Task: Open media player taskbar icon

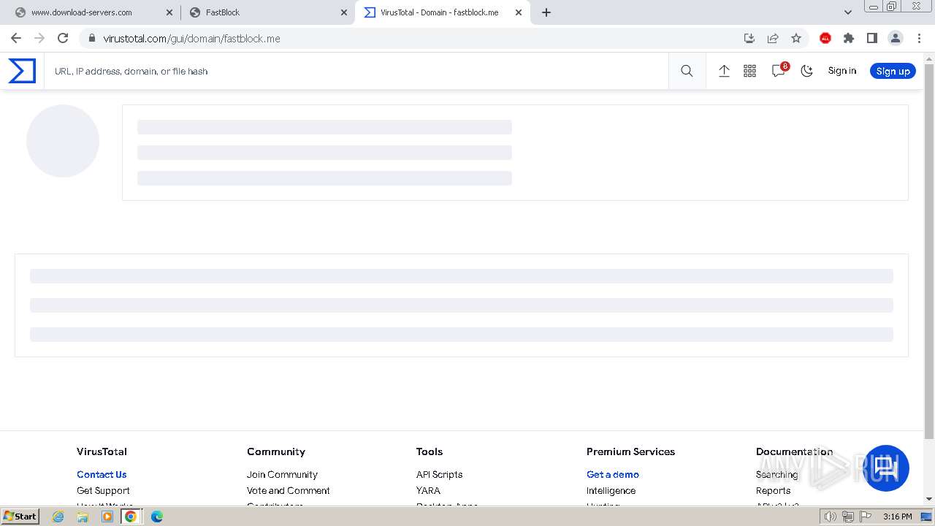Action: pos(107,517)
